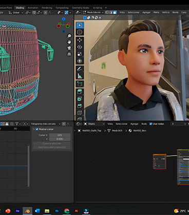Enable face select mode
189x215 pixels.
click(x=115, y=12)
